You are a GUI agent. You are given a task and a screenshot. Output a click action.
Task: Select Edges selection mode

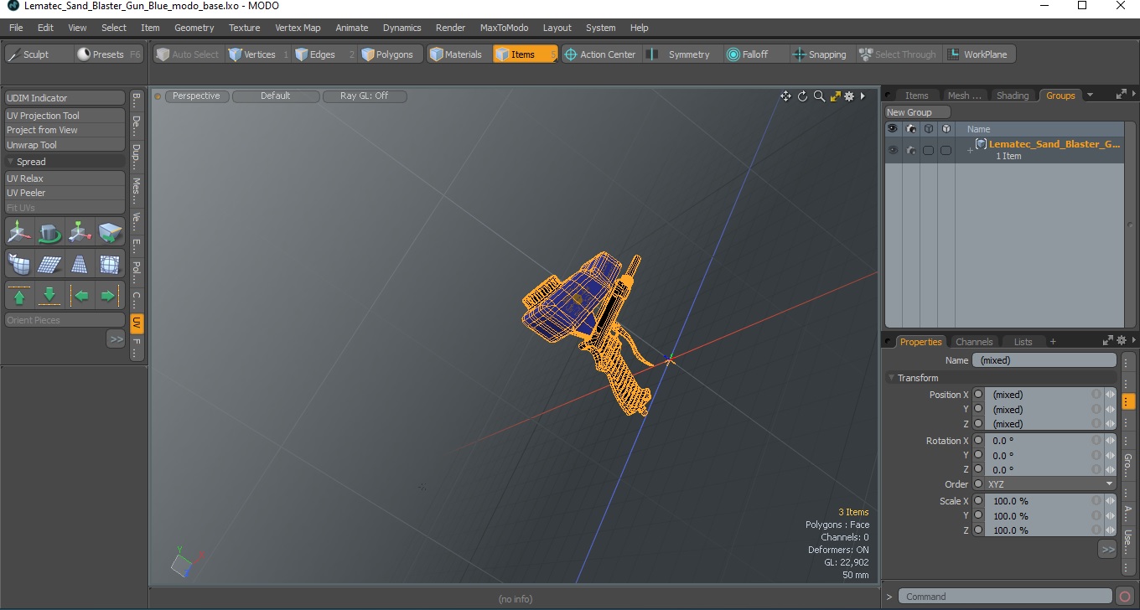point(324,54)
